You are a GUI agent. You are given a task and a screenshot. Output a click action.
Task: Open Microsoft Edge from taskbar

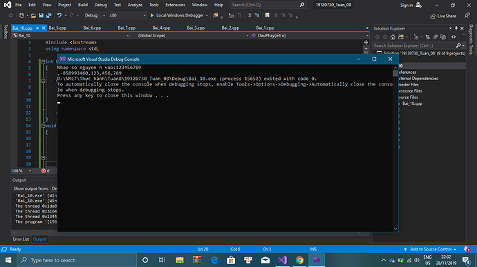pyautogui.click(x=214, y=260)
